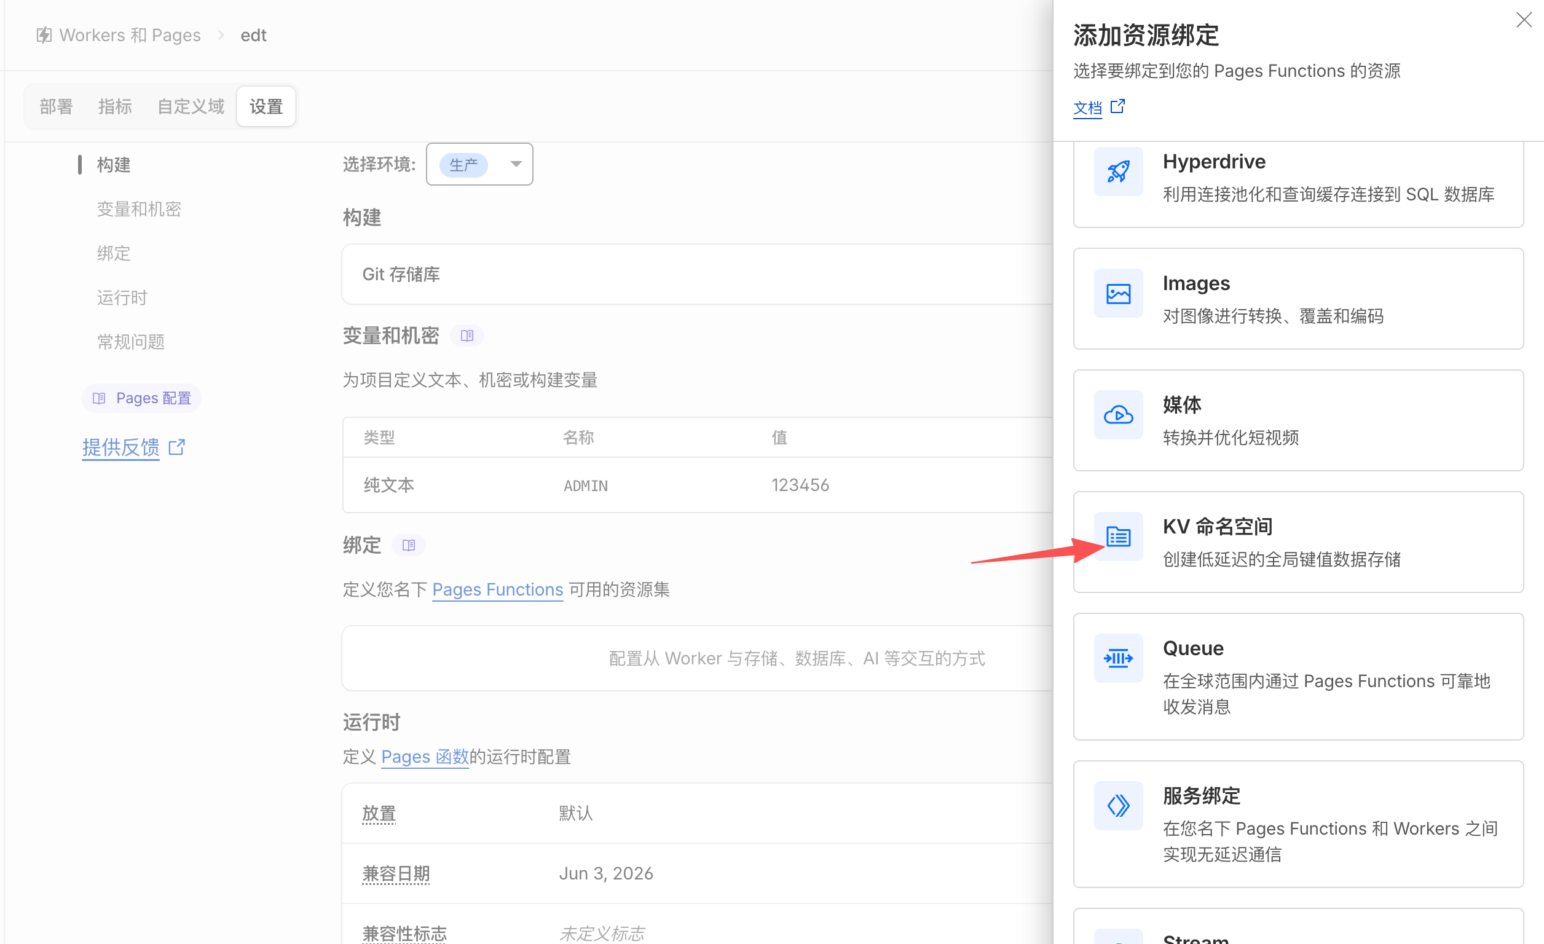Open the 提供反馈 link

pos(121,447)
